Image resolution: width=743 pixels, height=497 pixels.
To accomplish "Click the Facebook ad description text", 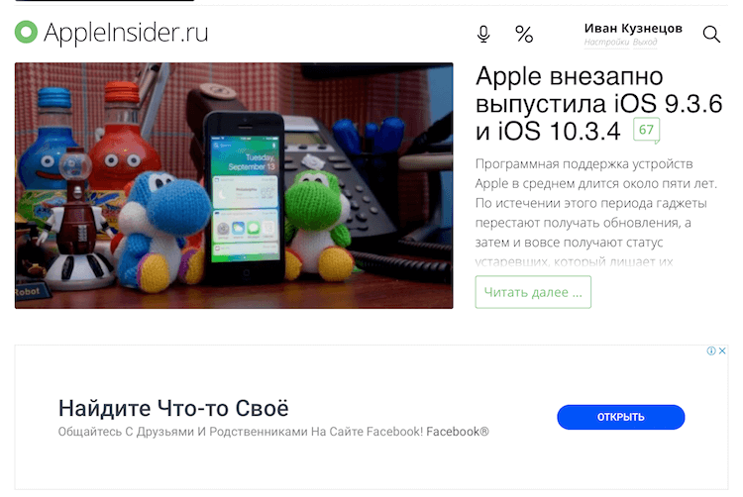I will (273, 432).
